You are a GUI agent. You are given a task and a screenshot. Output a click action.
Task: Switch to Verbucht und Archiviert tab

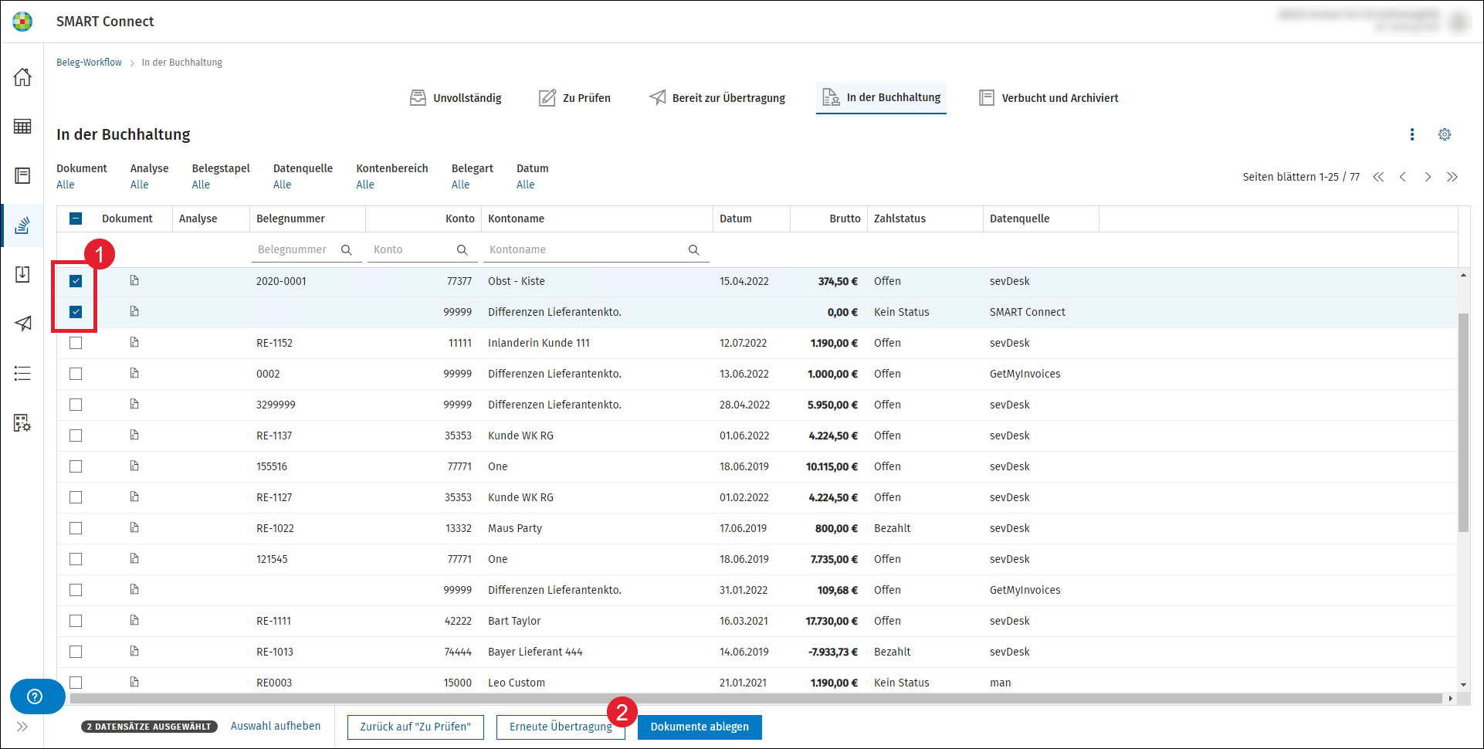[1049, 98]
